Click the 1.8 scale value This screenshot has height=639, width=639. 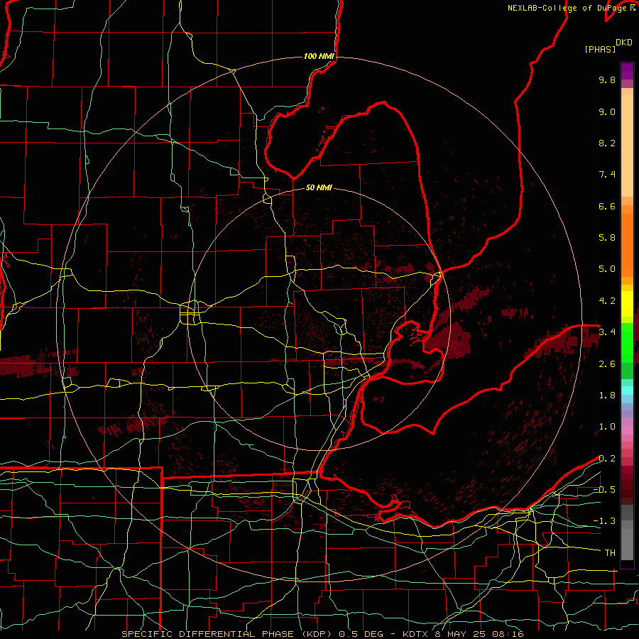point(607,395)
